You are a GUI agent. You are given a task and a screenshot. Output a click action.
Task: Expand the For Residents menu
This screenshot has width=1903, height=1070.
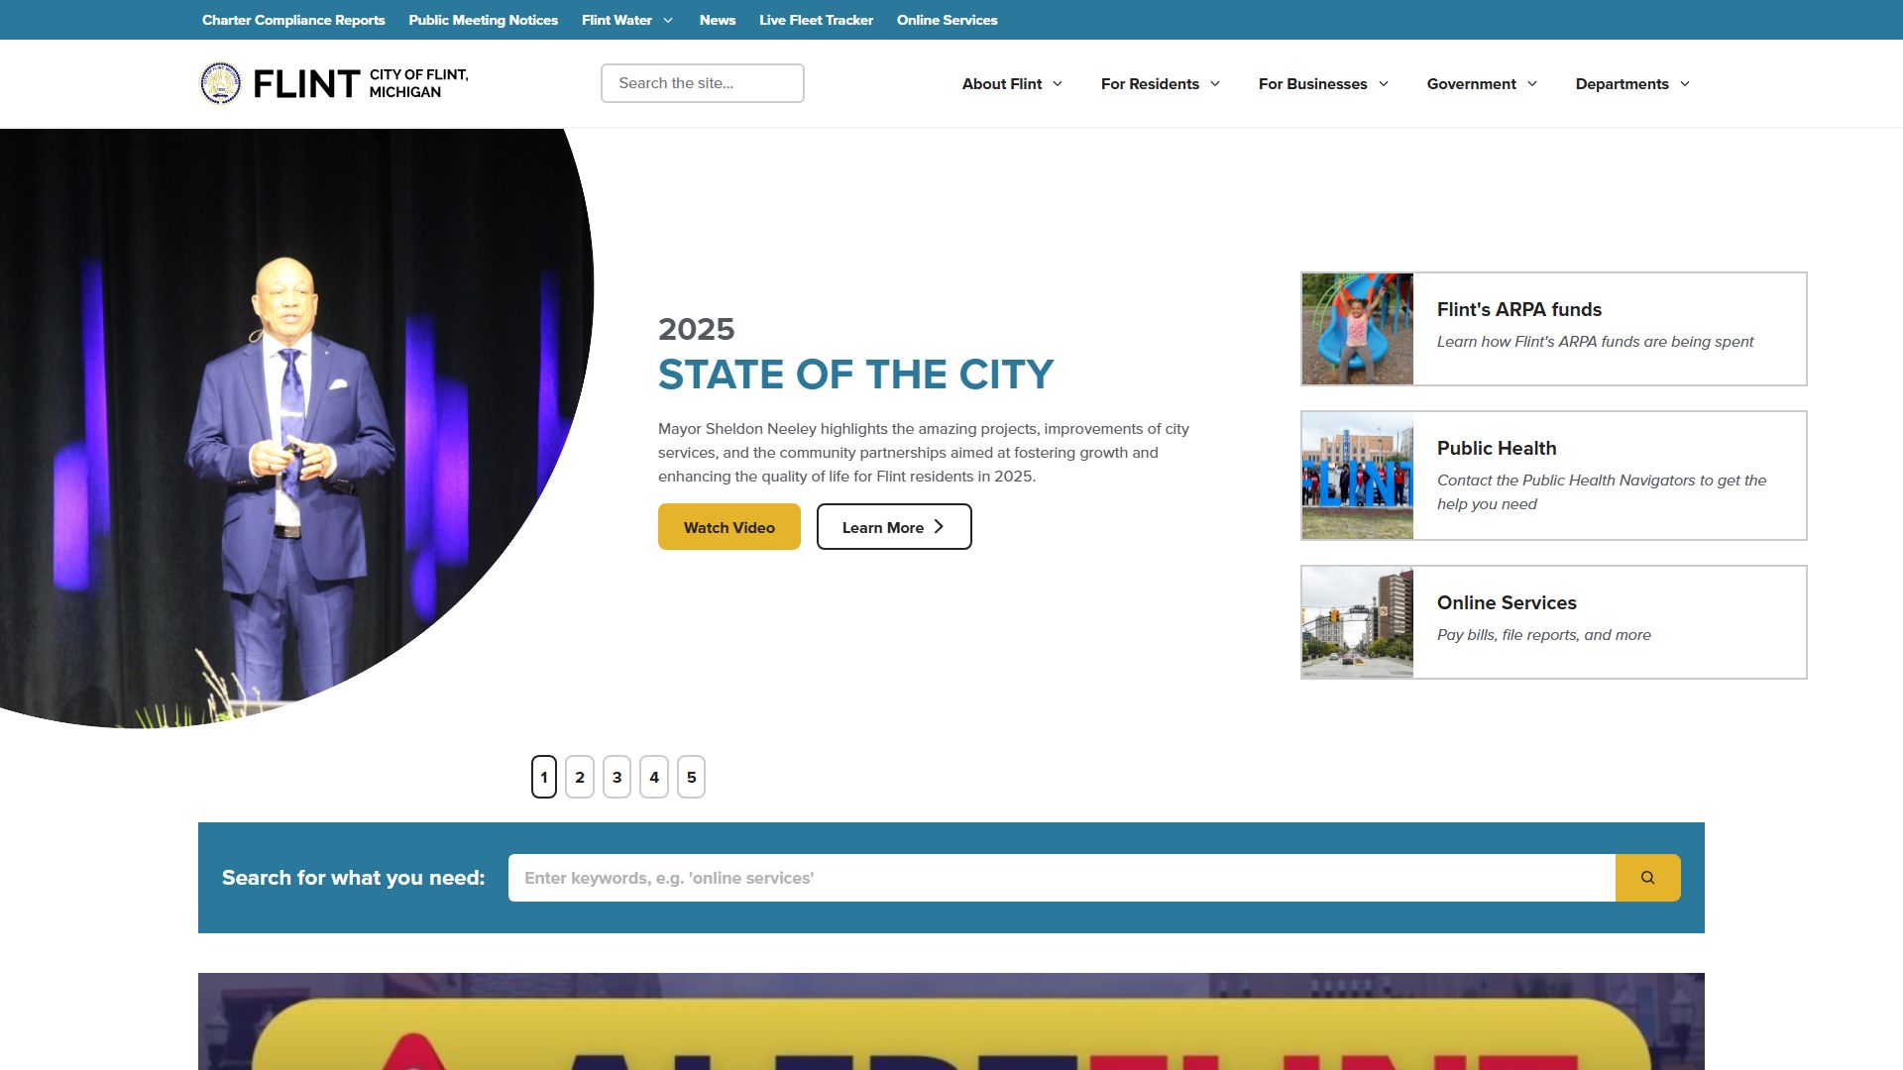tap(1160, 84)
